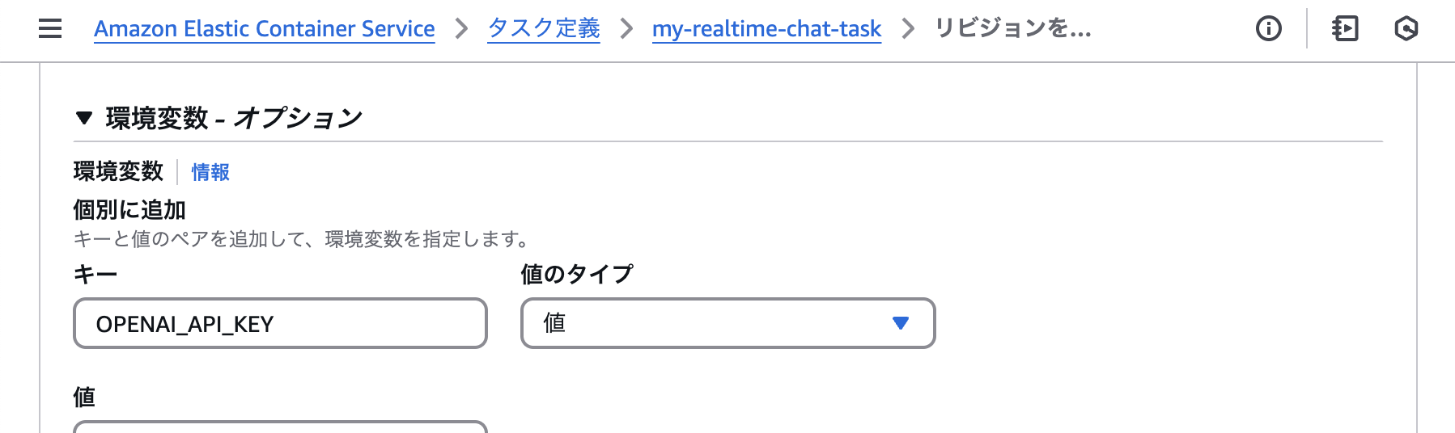Click the partially visible 値 input box
This screenshot has width=1455, height=433.
(x=280, y=427)
